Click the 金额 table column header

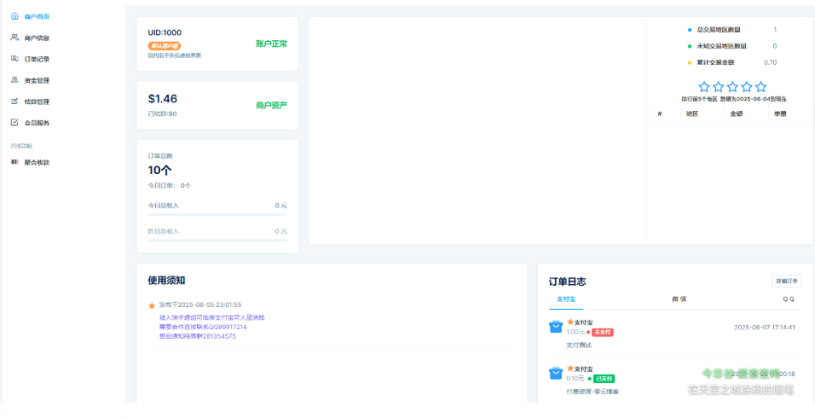click(736, 113)
